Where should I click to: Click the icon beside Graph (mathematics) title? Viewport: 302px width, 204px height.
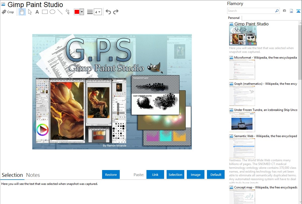(231, 84)
